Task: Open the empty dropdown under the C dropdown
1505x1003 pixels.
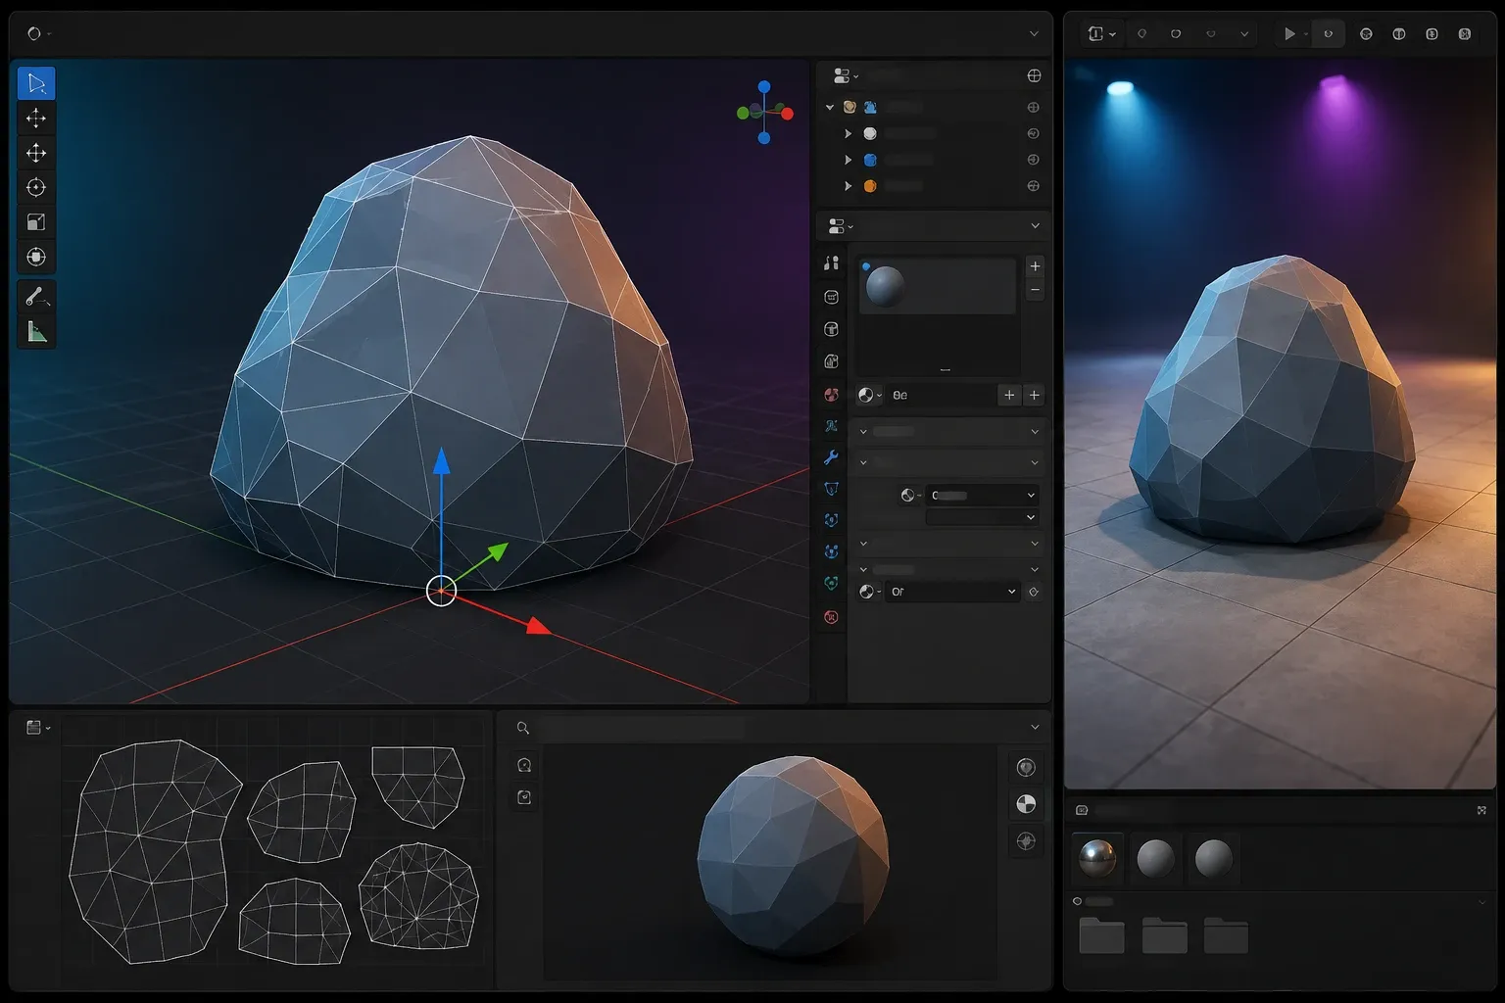Action: (x=982, y=517)
